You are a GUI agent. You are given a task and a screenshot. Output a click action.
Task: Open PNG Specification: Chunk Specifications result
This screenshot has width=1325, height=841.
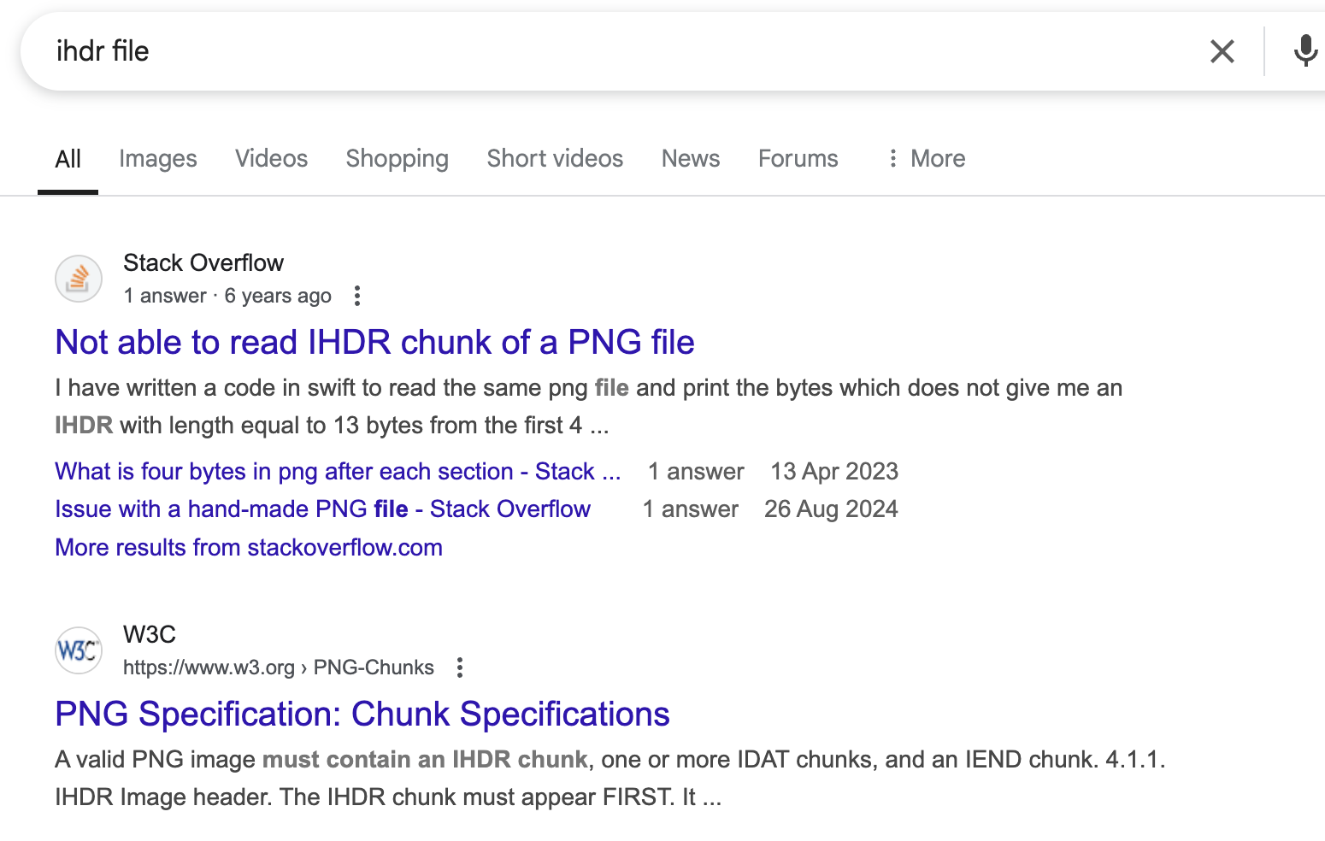coord(362,714)
